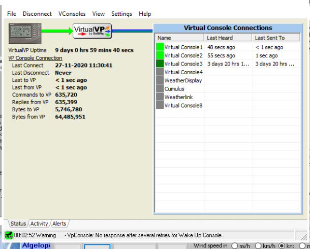Image resolution: width=310 pixels, height=249 pixels.
Task: Click Virtual Console2 bright green status square
Action: 160,55
